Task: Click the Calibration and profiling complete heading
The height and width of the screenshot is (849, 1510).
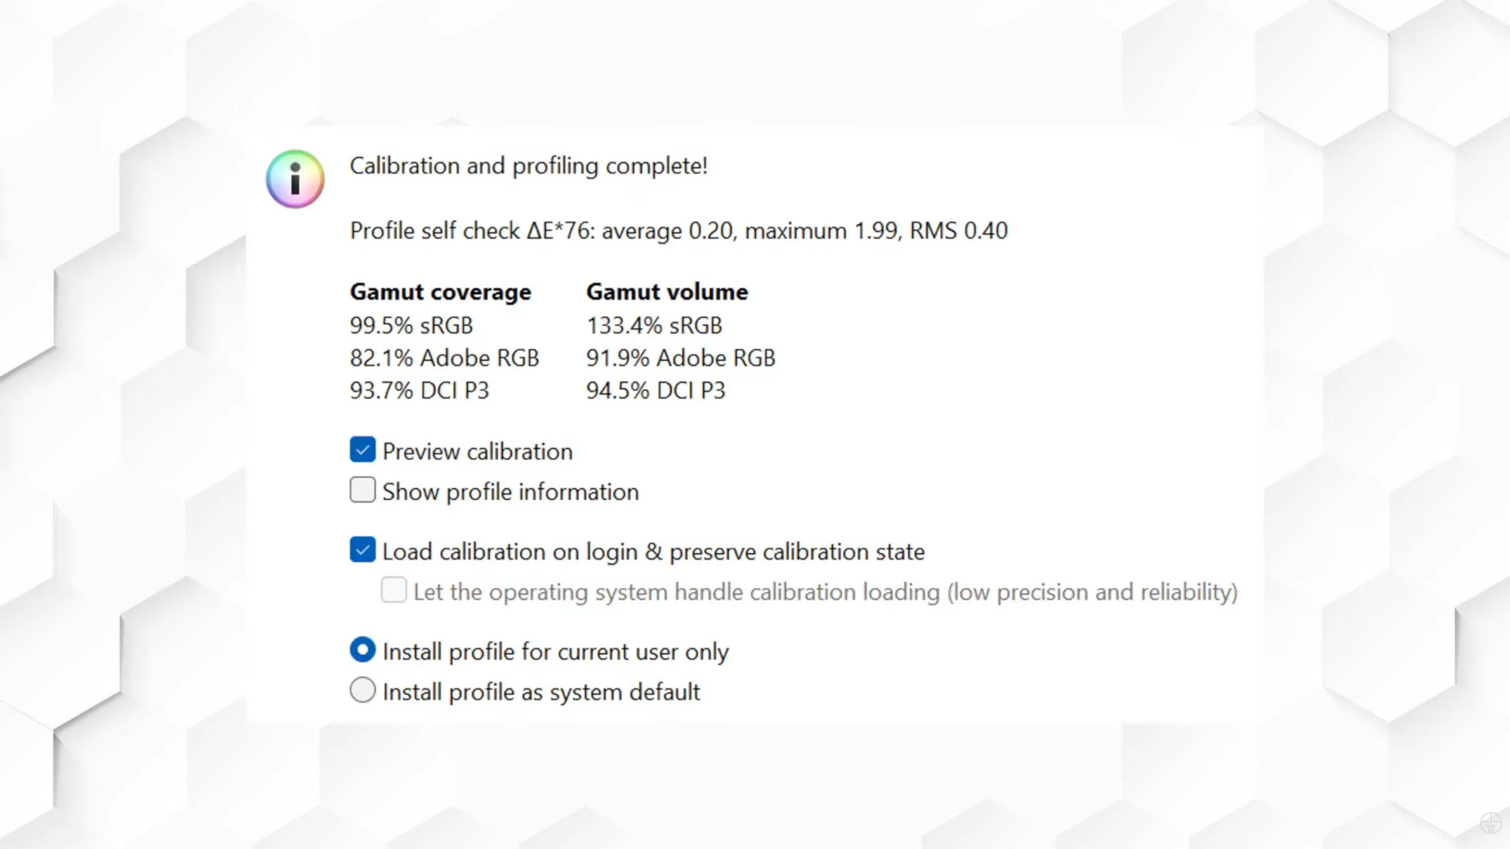Action: tap(528, 166)
